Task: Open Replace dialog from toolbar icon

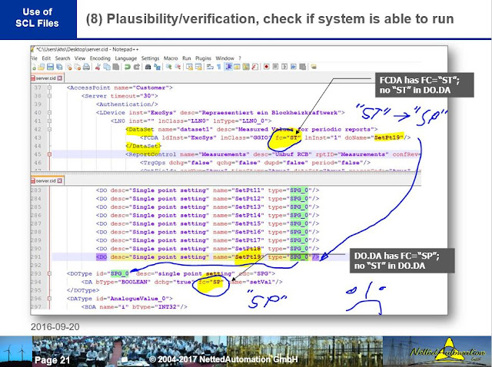Action: coord(157,67)
